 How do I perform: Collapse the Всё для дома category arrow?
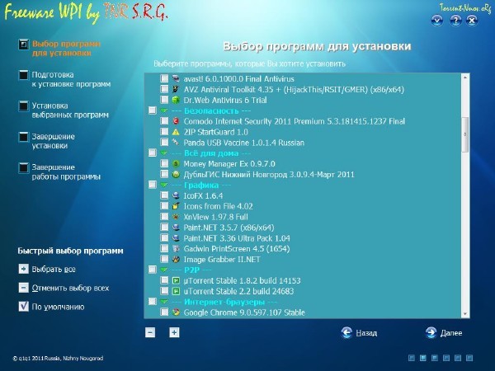tap(164, 153)
